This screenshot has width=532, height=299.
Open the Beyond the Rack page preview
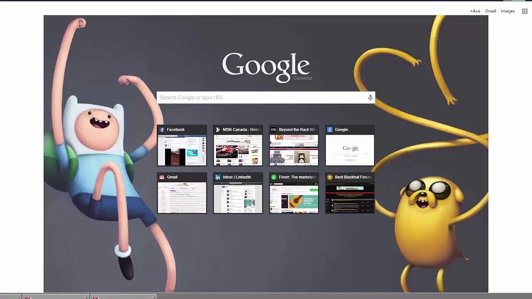click(x=294, y=150)
